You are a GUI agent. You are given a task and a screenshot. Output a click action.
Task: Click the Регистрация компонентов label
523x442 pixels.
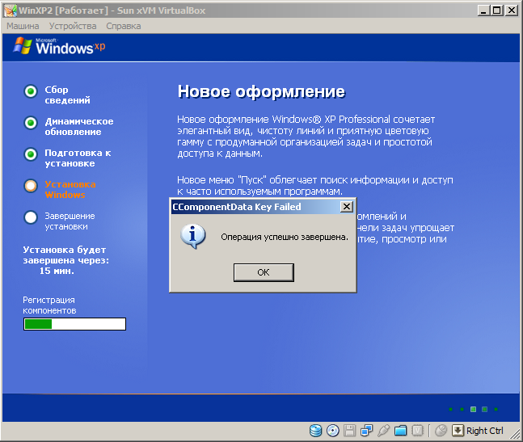[x=49, y=305]
